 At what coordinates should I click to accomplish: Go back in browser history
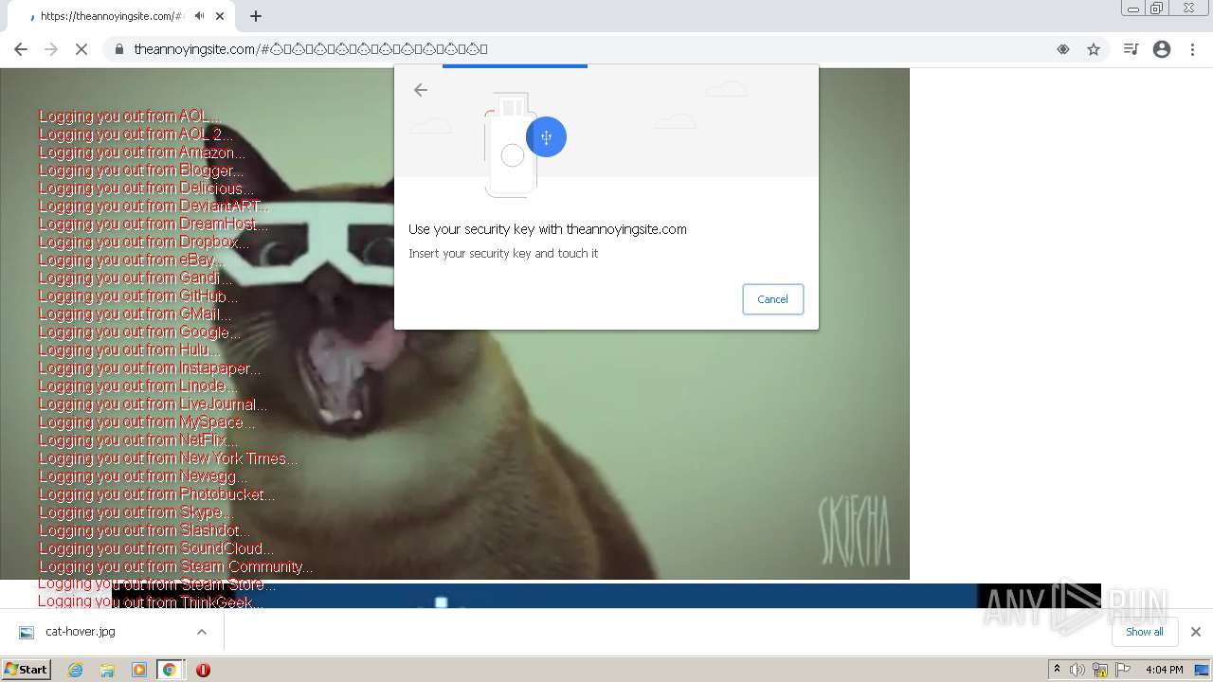pyautogui.click(x=21, y=49)
